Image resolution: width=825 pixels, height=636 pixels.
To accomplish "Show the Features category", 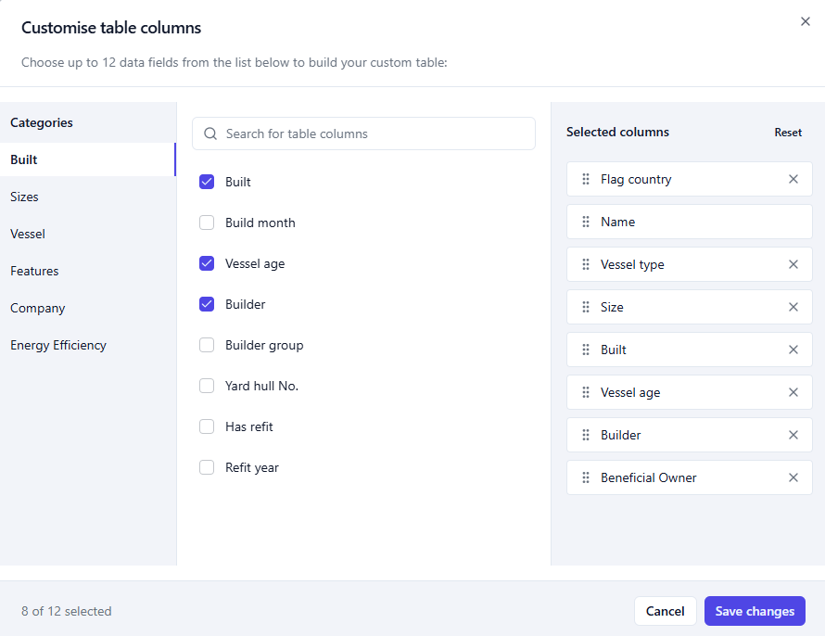I will tap(88, 271).
